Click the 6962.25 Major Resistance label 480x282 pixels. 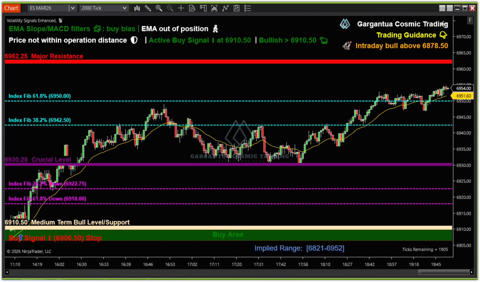point(44,56)
